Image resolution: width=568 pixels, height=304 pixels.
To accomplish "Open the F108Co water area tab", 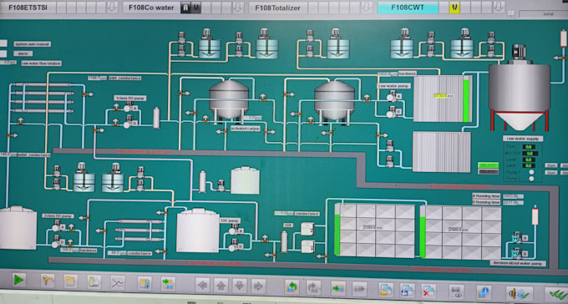I will click(151, 8).
